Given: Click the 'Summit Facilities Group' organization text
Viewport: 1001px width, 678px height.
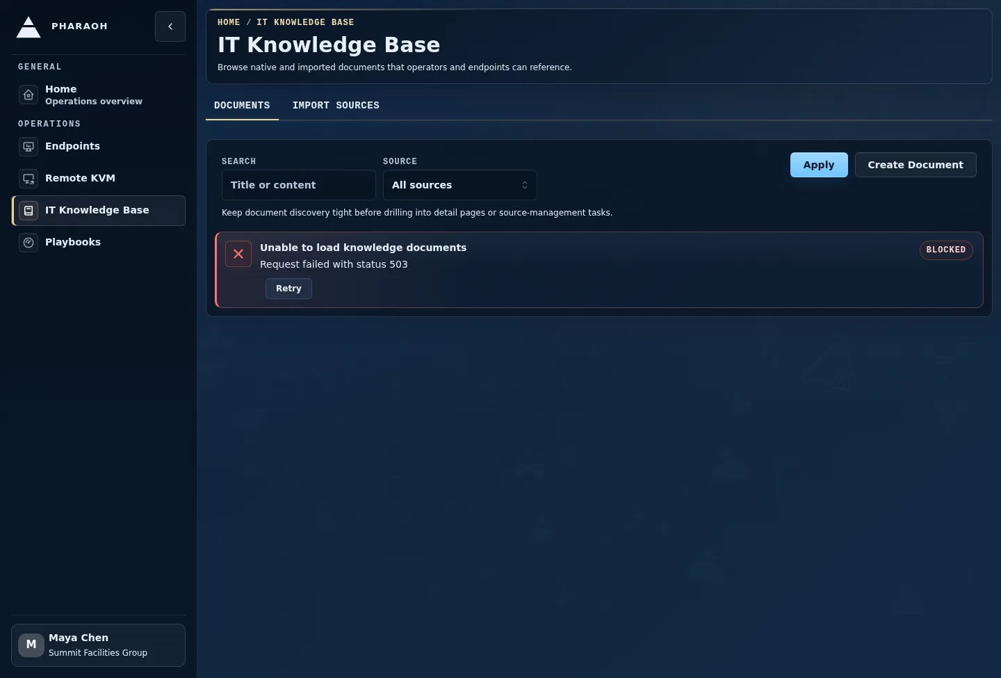Looking at the screenshot, I should coord(98,653).
